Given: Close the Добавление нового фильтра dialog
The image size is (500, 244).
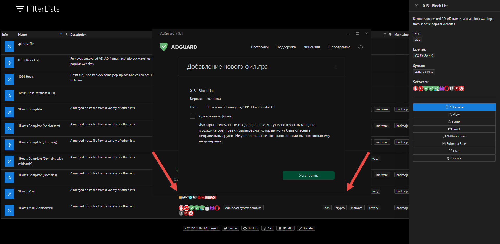Looking at the screenshot, I should tap(335, 66).
